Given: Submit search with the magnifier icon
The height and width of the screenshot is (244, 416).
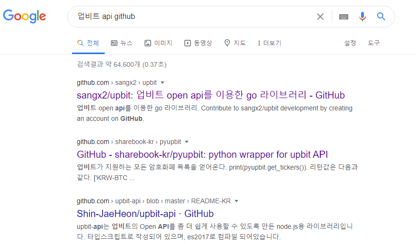Looking at the screenshot, I should click(381, 17).
